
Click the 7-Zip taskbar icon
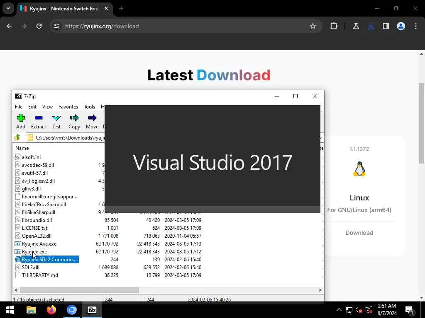coord(92,310)
